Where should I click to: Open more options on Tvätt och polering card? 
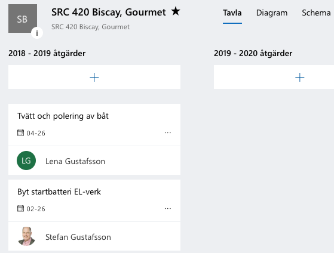(168, 133)
